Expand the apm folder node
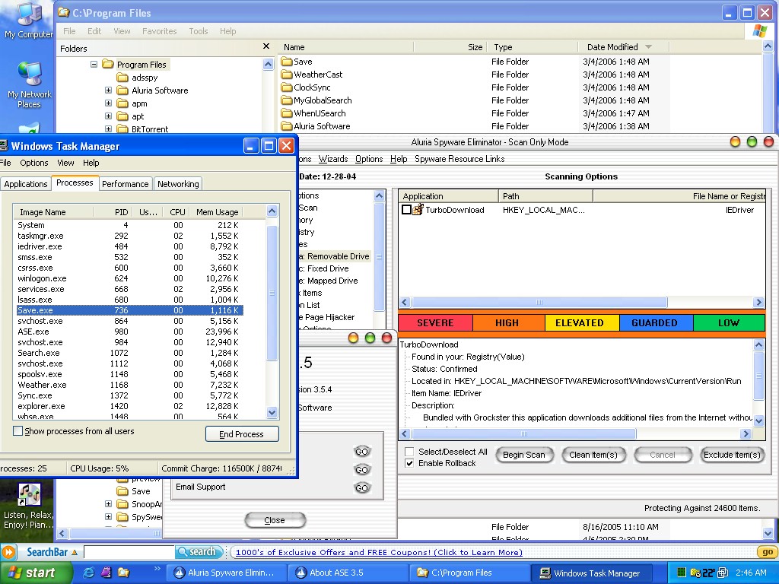This screenshot has height=584, width=779. pos(108,103)
